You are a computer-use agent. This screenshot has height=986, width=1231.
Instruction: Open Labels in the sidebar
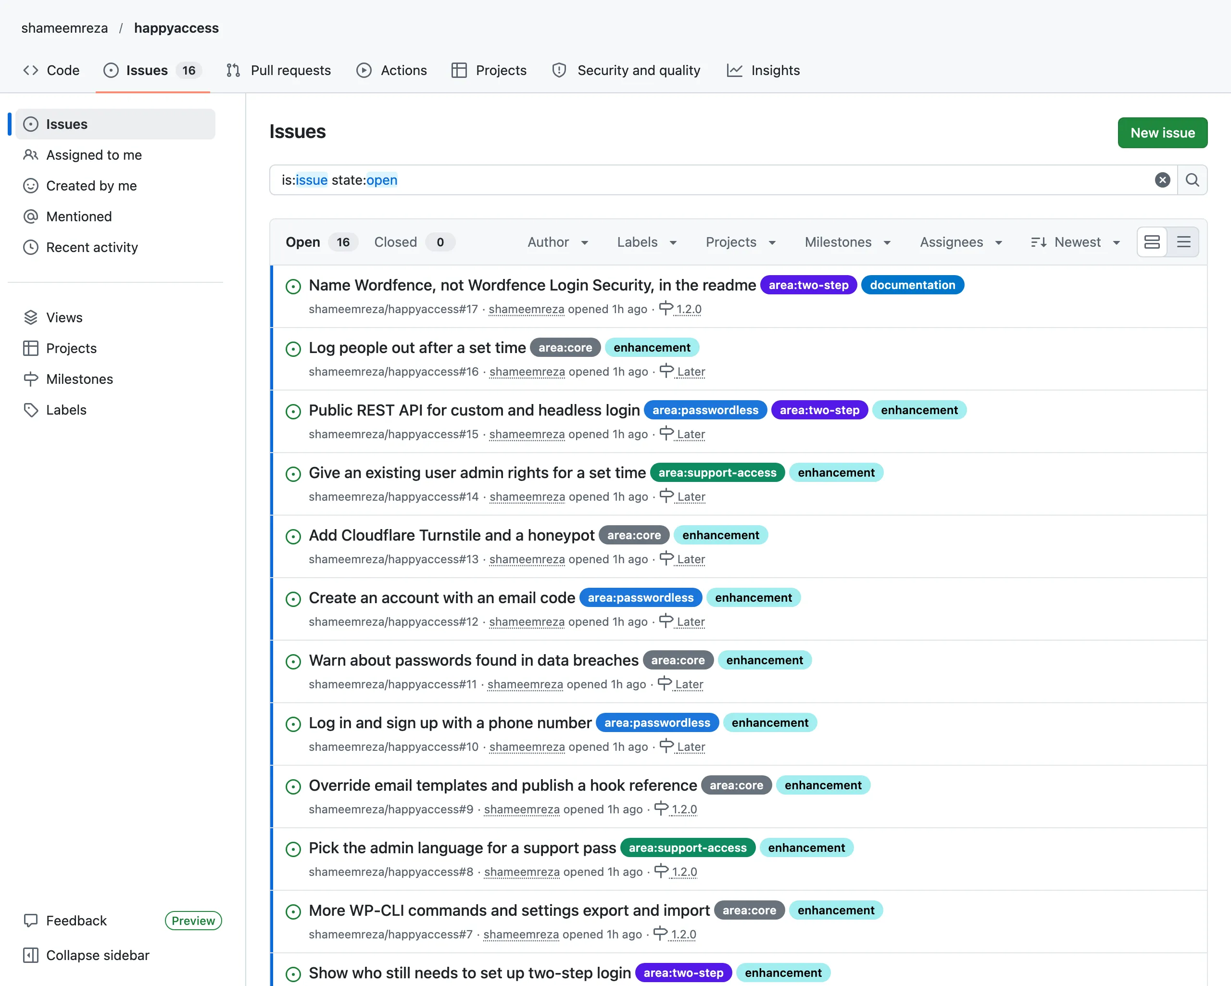[x=115, y=410]
